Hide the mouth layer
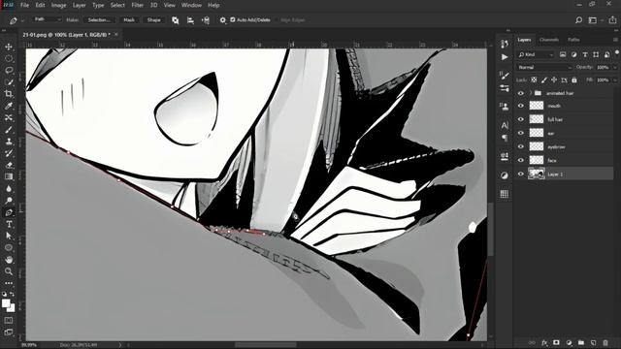Viewport: 621px width, 349px height. pyautogui.click(x=520, y=106)
